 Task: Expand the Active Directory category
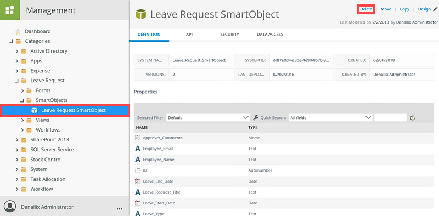[17, 51]
